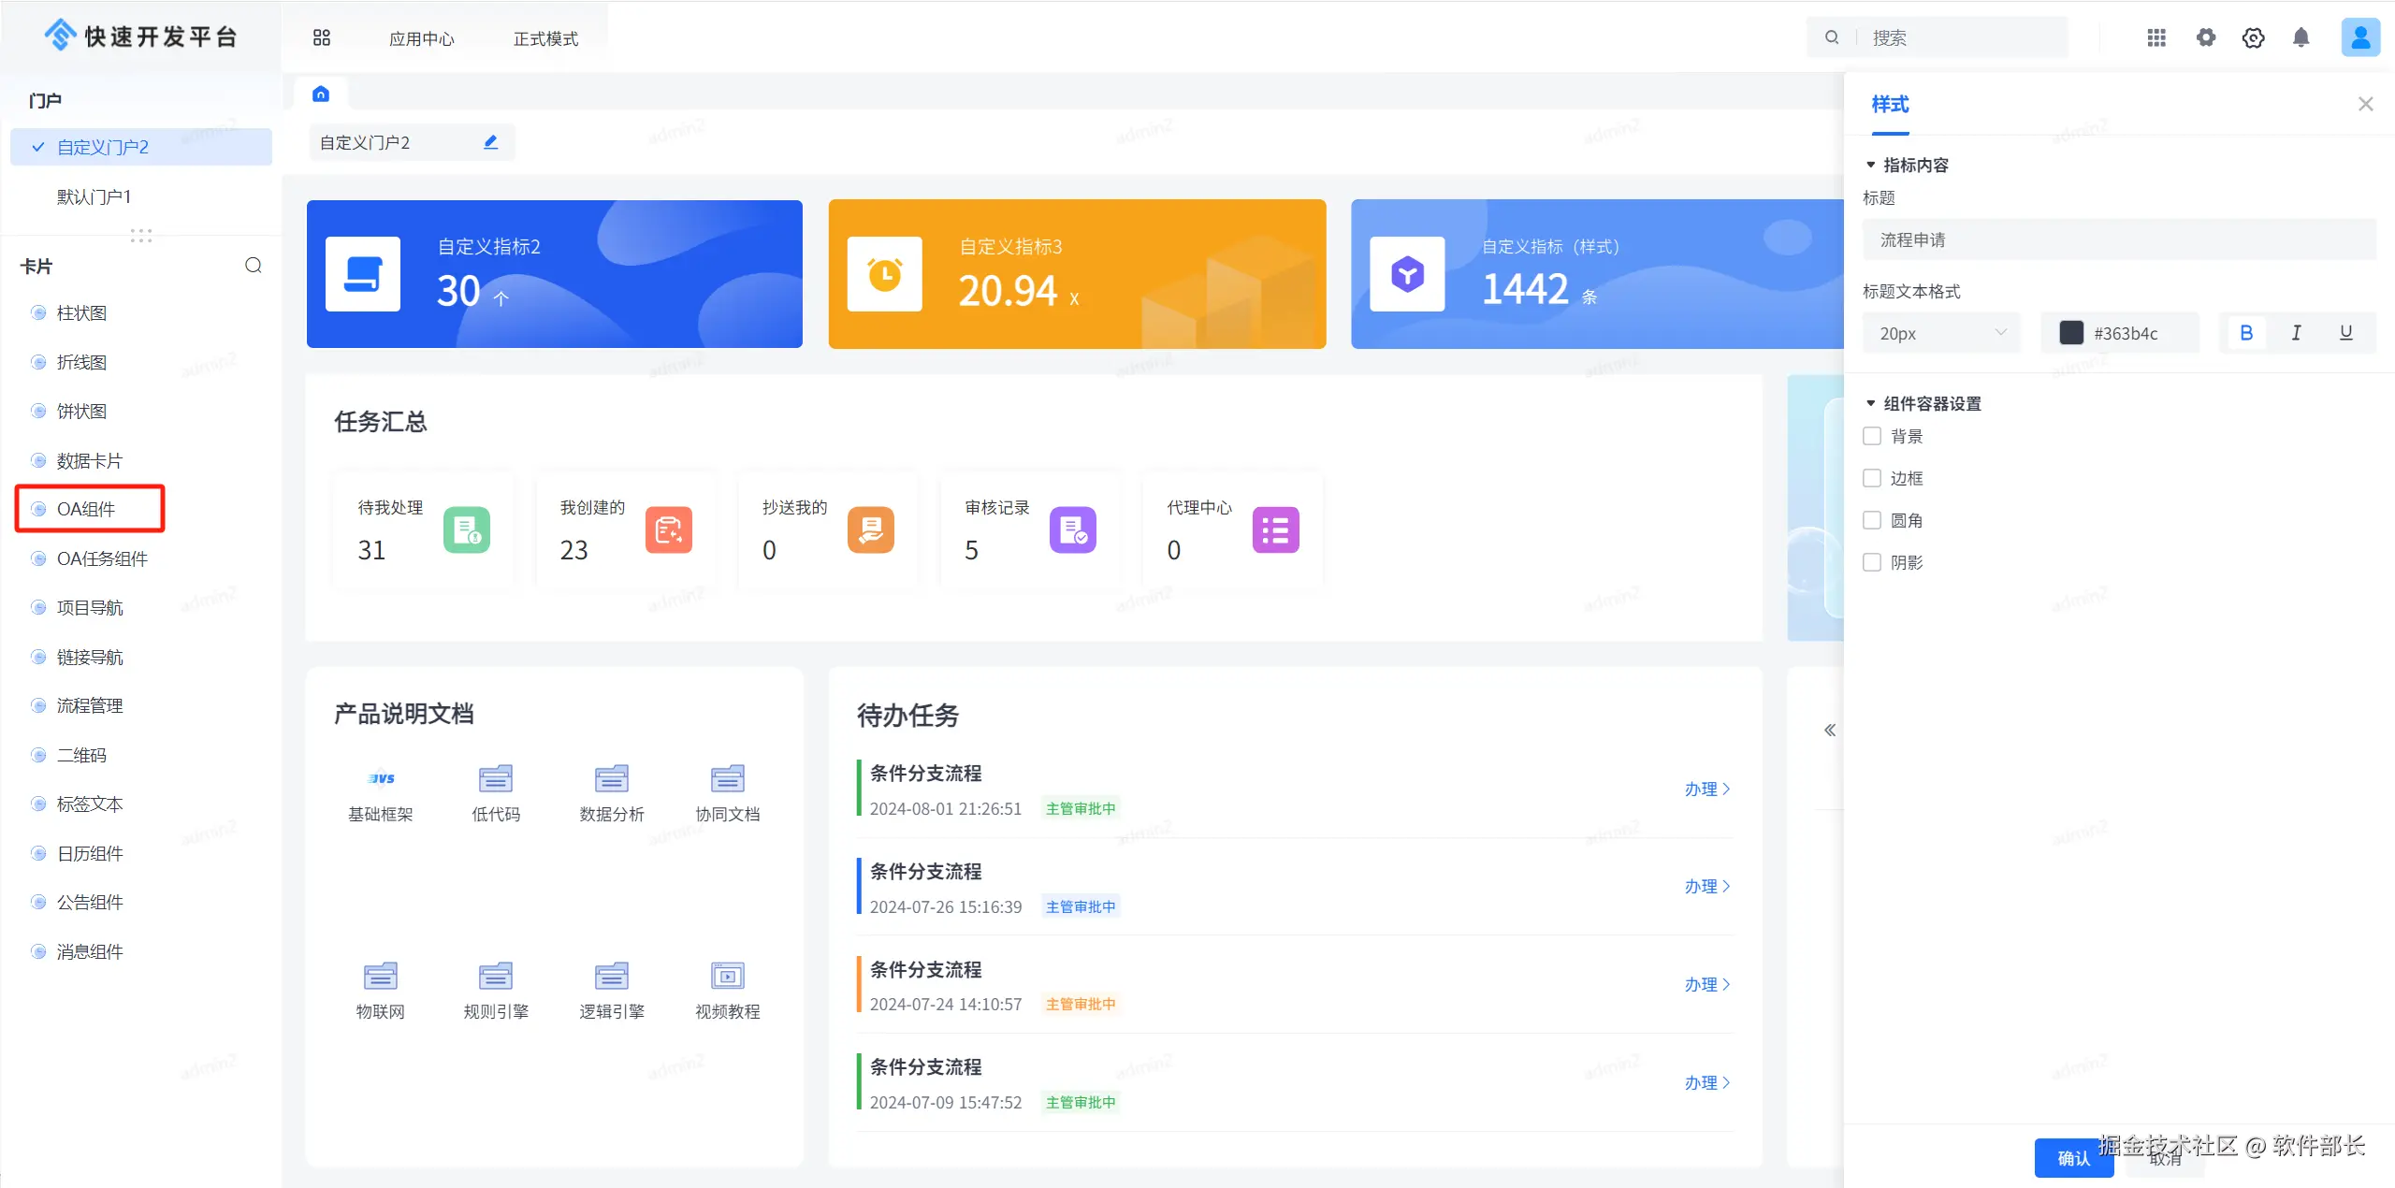Collapse the 组件容器设置 section
Viewport: 2395px width, 1188px height.
click(1871, 403)
